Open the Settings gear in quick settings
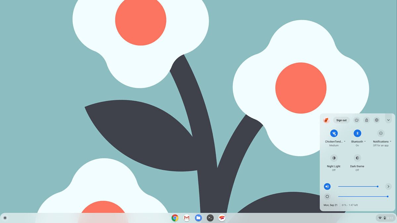The height and width of the screenshot is (223, 397). [376, 120]
